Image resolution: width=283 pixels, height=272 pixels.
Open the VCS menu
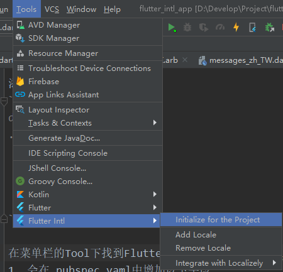pos(52,9)
